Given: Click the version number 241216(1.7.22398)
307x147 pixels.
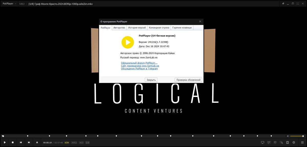Looking at the screenshot, I should (x=158, y=42).
